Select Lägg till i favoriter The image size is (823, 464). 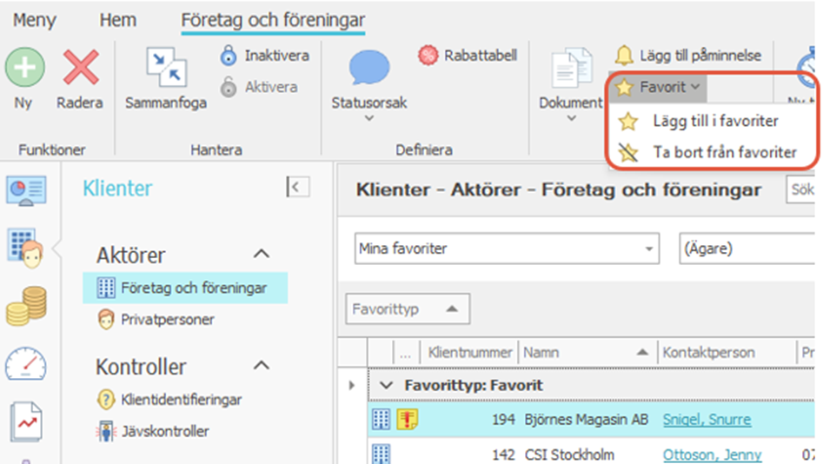(714, 121)
